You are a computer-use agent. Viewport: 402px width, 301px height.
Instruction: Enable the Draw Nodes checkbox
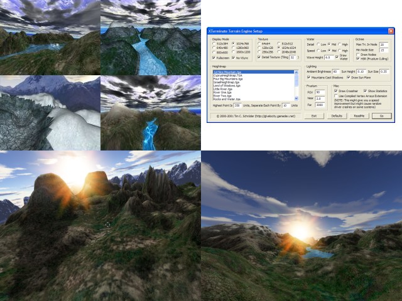point(358,55)
